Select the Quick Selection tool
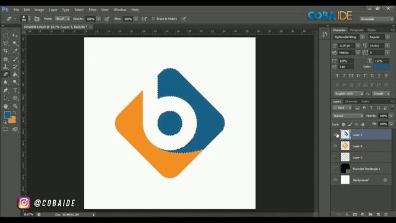The image size is (396, 223). 15,43
